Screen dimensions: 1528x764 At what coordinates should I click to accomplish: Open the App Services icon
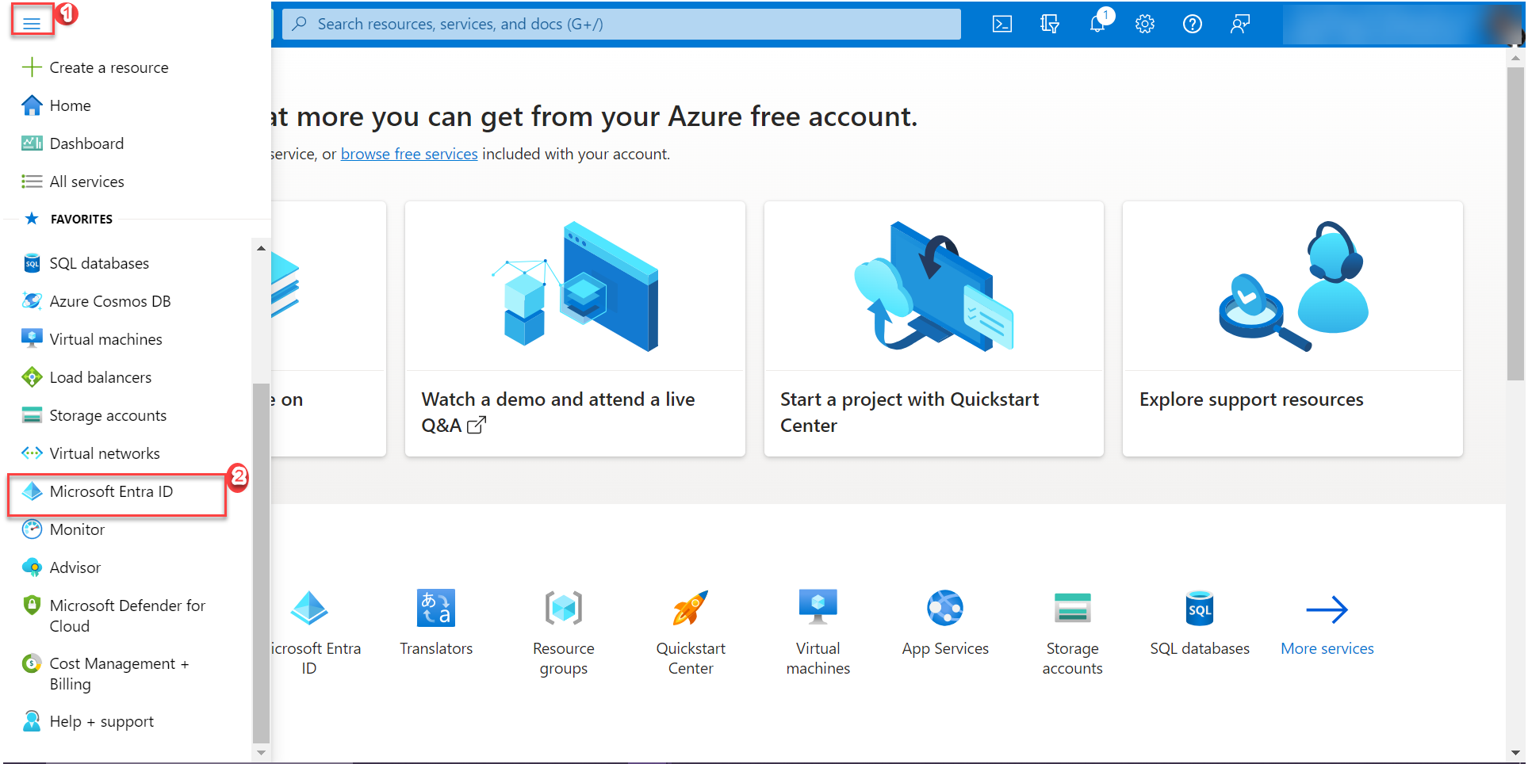944,609
